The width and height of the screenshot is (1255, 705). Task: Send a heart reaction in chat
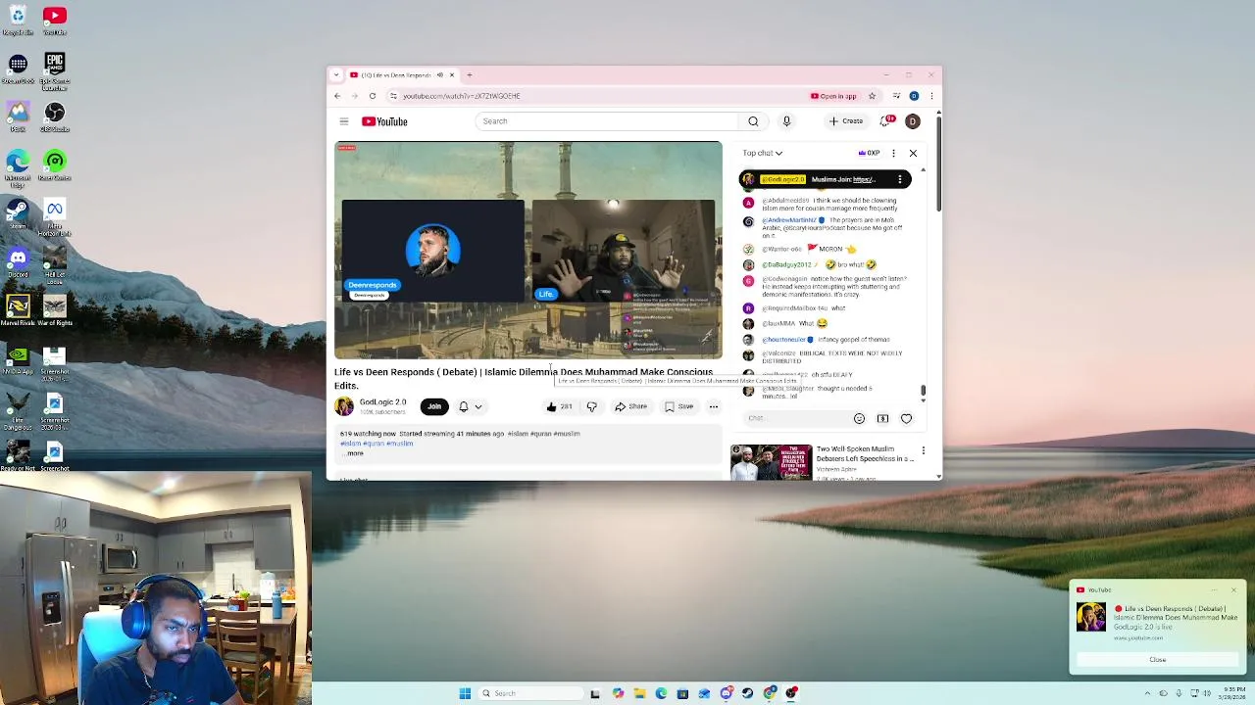coord(906,418)
